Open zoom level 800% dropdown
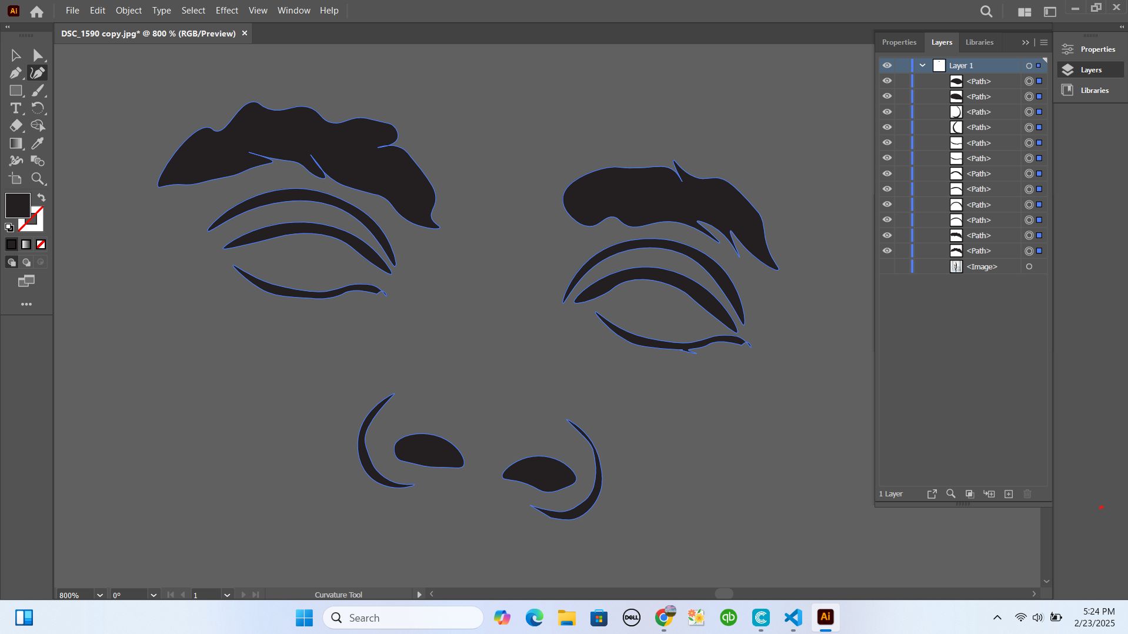Image resolution: width=1128 pixels, height=634 pixels. click(x=100, y=595)
